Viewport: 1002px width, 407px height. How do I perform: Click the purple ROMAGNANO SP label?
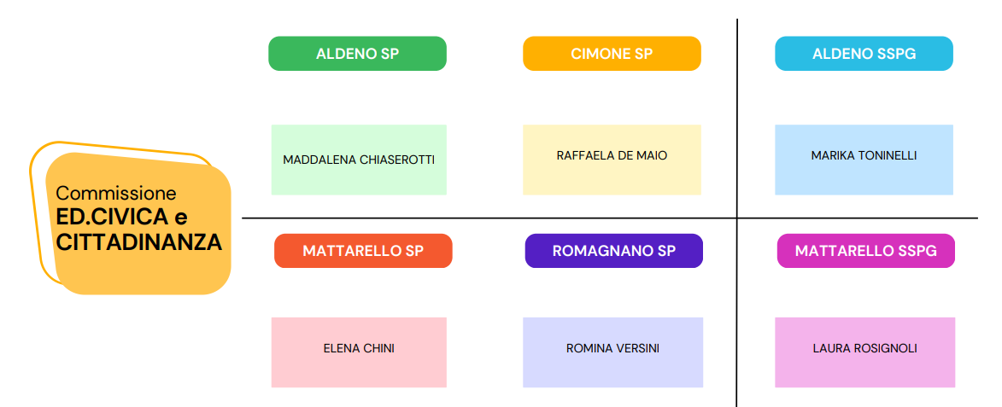point(614,251)
